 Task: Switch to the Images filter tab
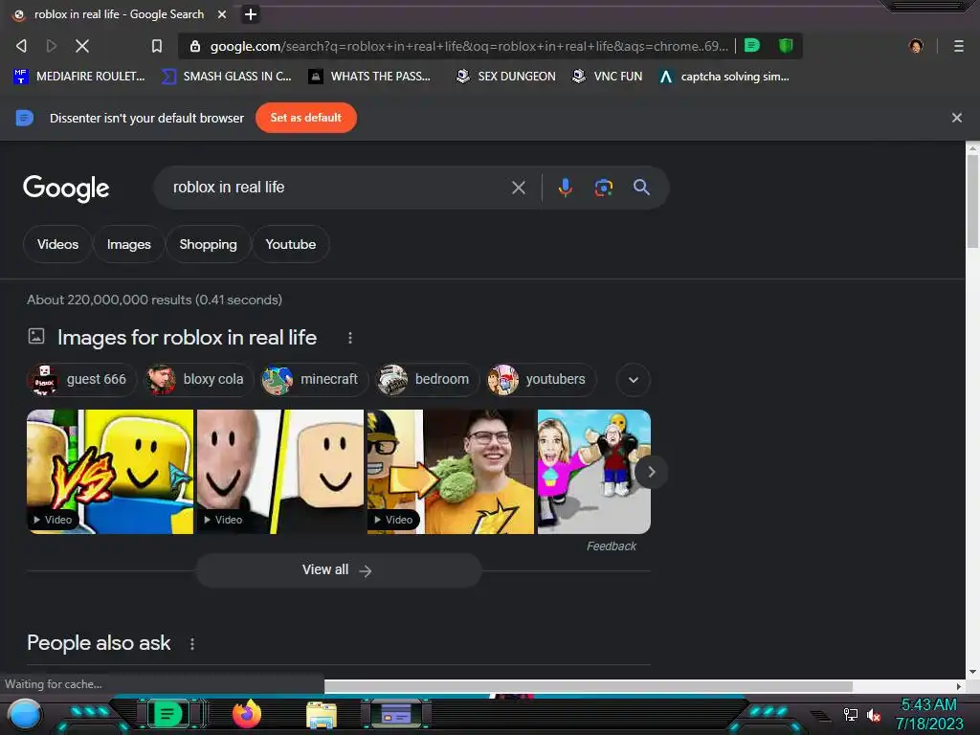click(x=129, y=244)
